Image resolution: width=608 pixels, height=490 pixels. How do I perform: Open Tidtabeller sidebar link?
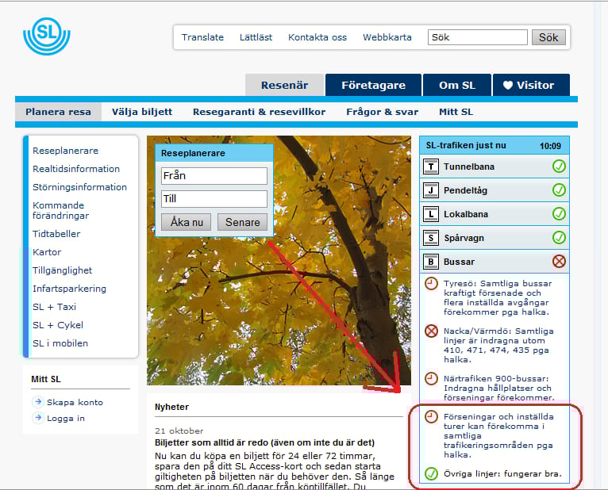tap(56, 234)
